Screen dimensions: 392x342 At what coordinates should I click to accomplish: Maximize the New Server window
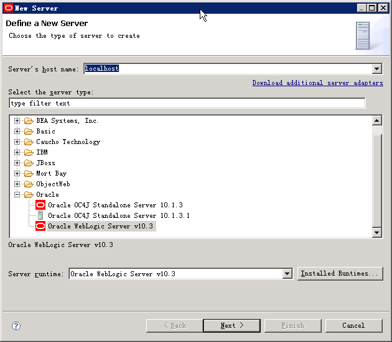tap(372, 8)
